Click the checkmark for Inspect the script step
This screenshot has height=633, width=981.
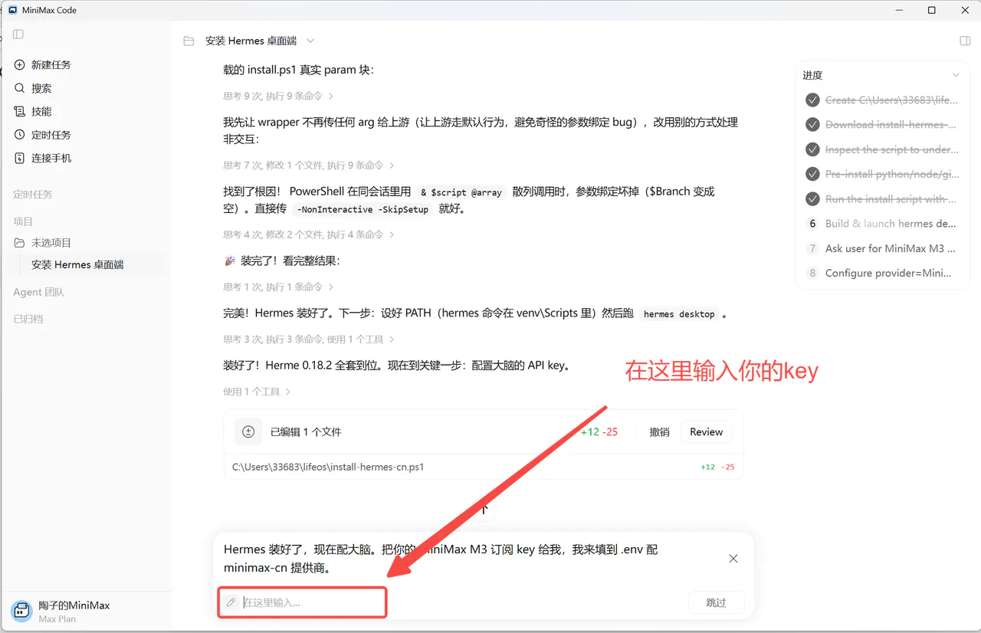click(x=812, y=149)
